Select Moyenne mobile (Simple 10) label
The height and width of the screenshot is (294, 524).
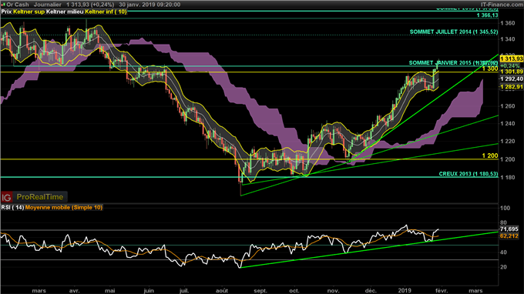63,208
